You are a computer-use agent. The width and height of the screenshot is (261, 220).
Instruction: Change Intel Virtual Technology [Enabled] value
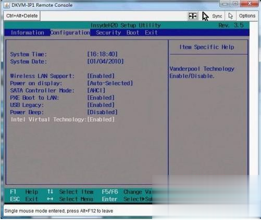click(101, 119)
